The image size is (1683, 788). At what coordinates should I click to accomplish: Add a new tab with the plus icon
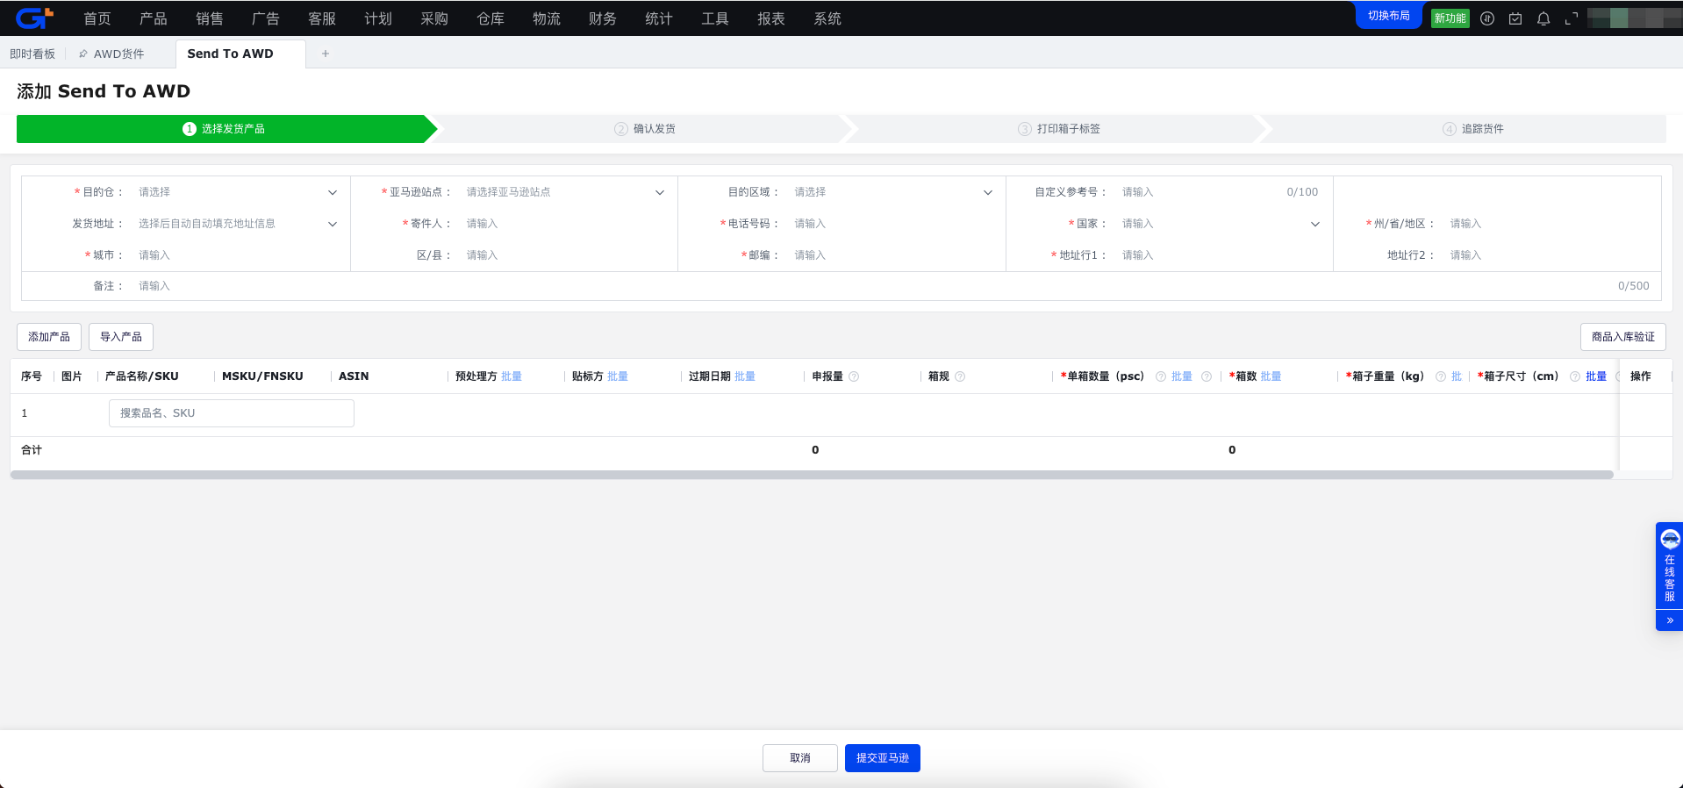pyautogui.click(x=326, y=54)
